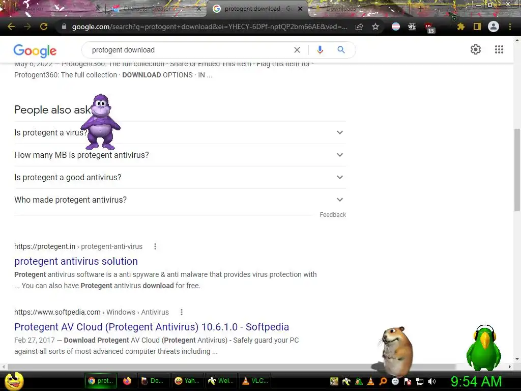Click the vertical scrollbar thumb
The height and width of the screenshot is (391, 521).
pos(517,170)
